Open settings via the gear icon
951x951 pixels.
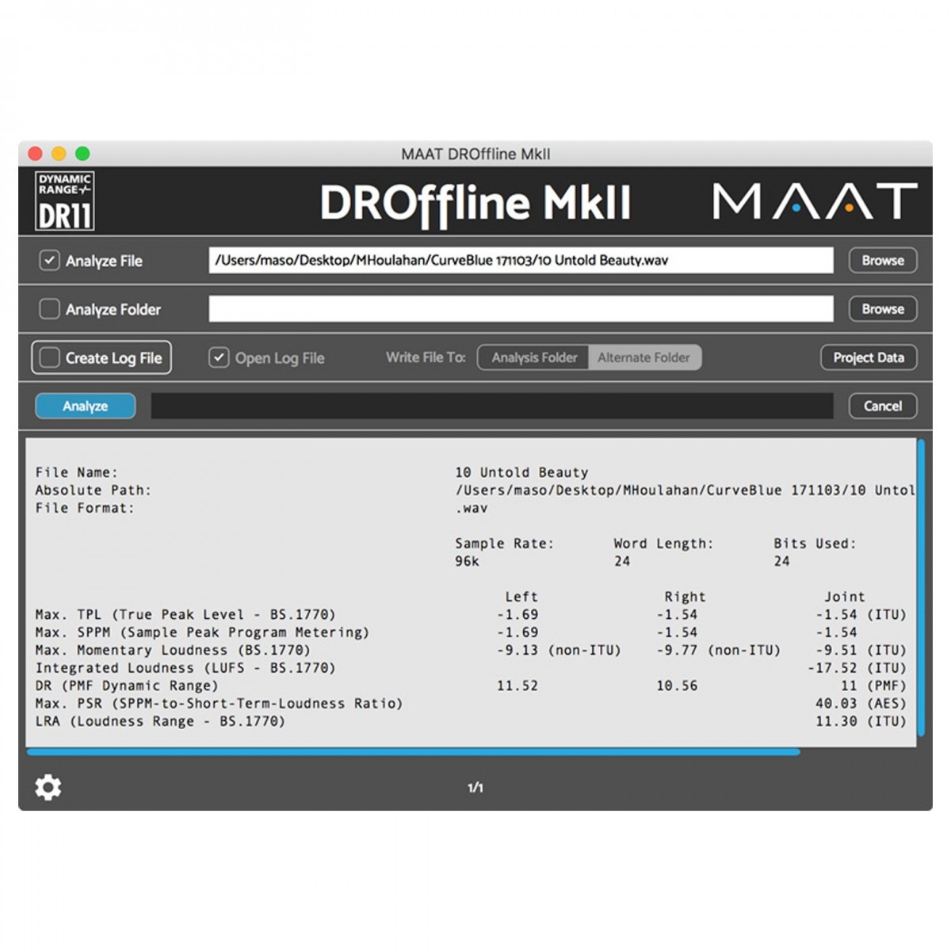(48, 787)
